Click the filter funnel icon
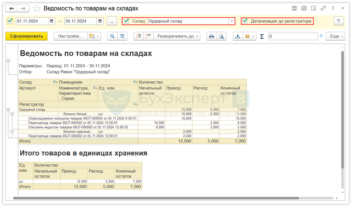Screen dimensions: 352x207 (339, 21)
